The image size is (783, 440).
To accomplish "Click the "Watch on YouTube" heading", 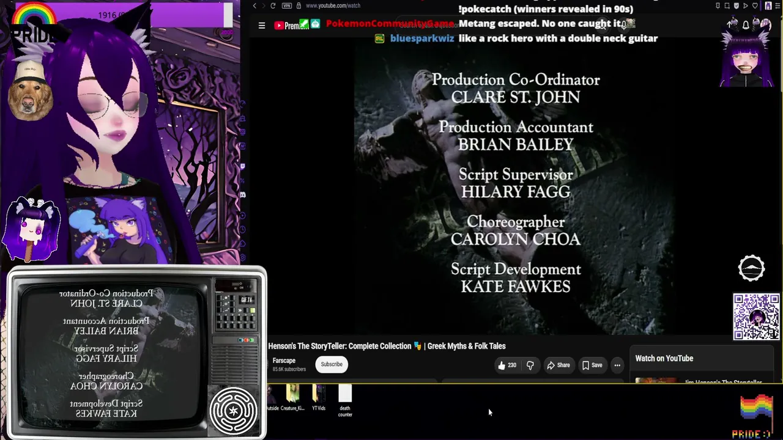I will pos(664,359).
